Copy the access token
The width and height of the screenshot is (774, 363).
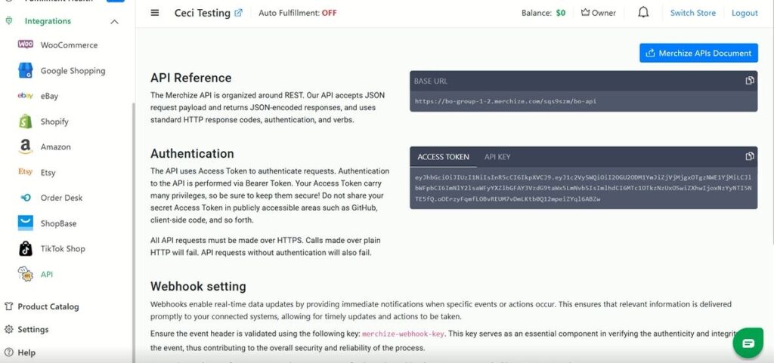(749, 156)
